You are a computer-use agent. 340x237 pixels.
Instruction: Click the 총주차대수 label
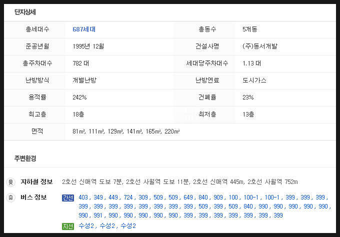pos(37,63)
